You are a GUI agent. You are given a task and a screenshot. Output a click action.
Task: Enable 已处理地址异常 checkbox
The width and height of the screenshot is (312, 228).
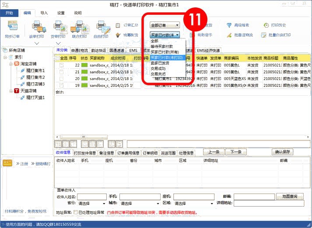pyautogui.click(x=75, y=212)
